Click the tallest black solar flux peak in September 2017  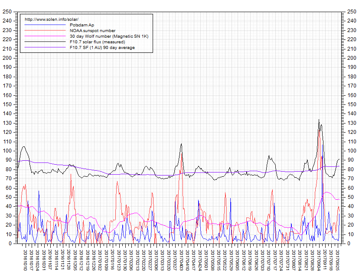click(319, 120)
